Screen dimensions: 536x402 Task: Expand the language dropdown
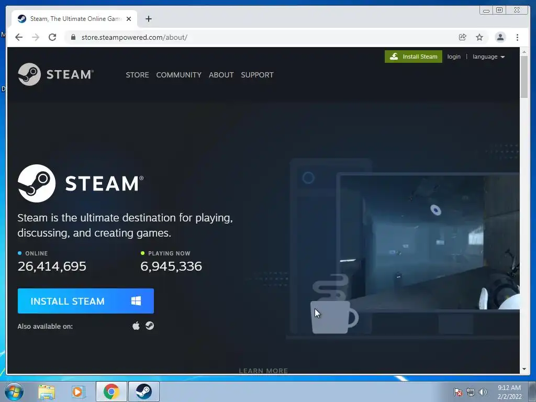pos(488,57)
